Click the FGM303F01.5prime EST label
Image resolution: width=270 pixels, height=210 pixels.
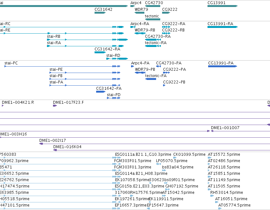click(x=133, y=161)
